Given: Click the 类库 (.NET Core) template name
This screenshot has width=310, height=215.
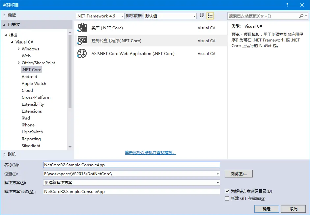Looking at the screenshot, I should point(107,28).
